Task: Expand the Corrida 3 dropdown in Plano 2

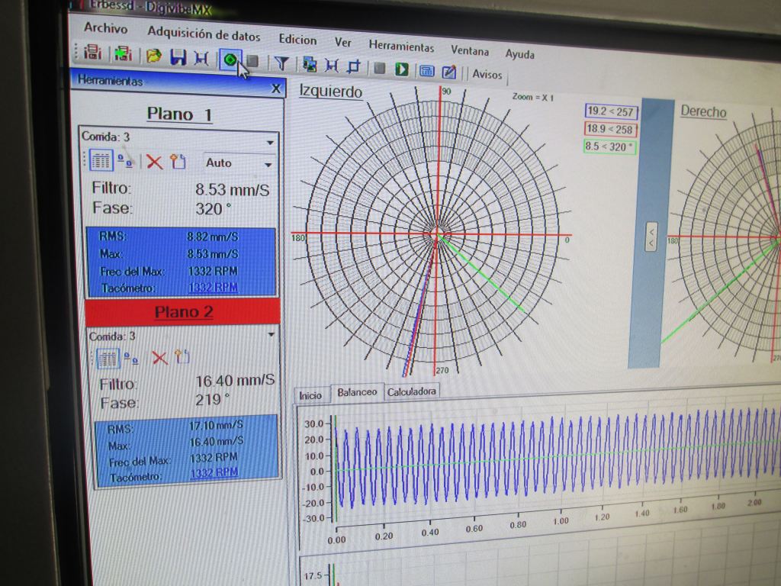Action: (272, 334)
